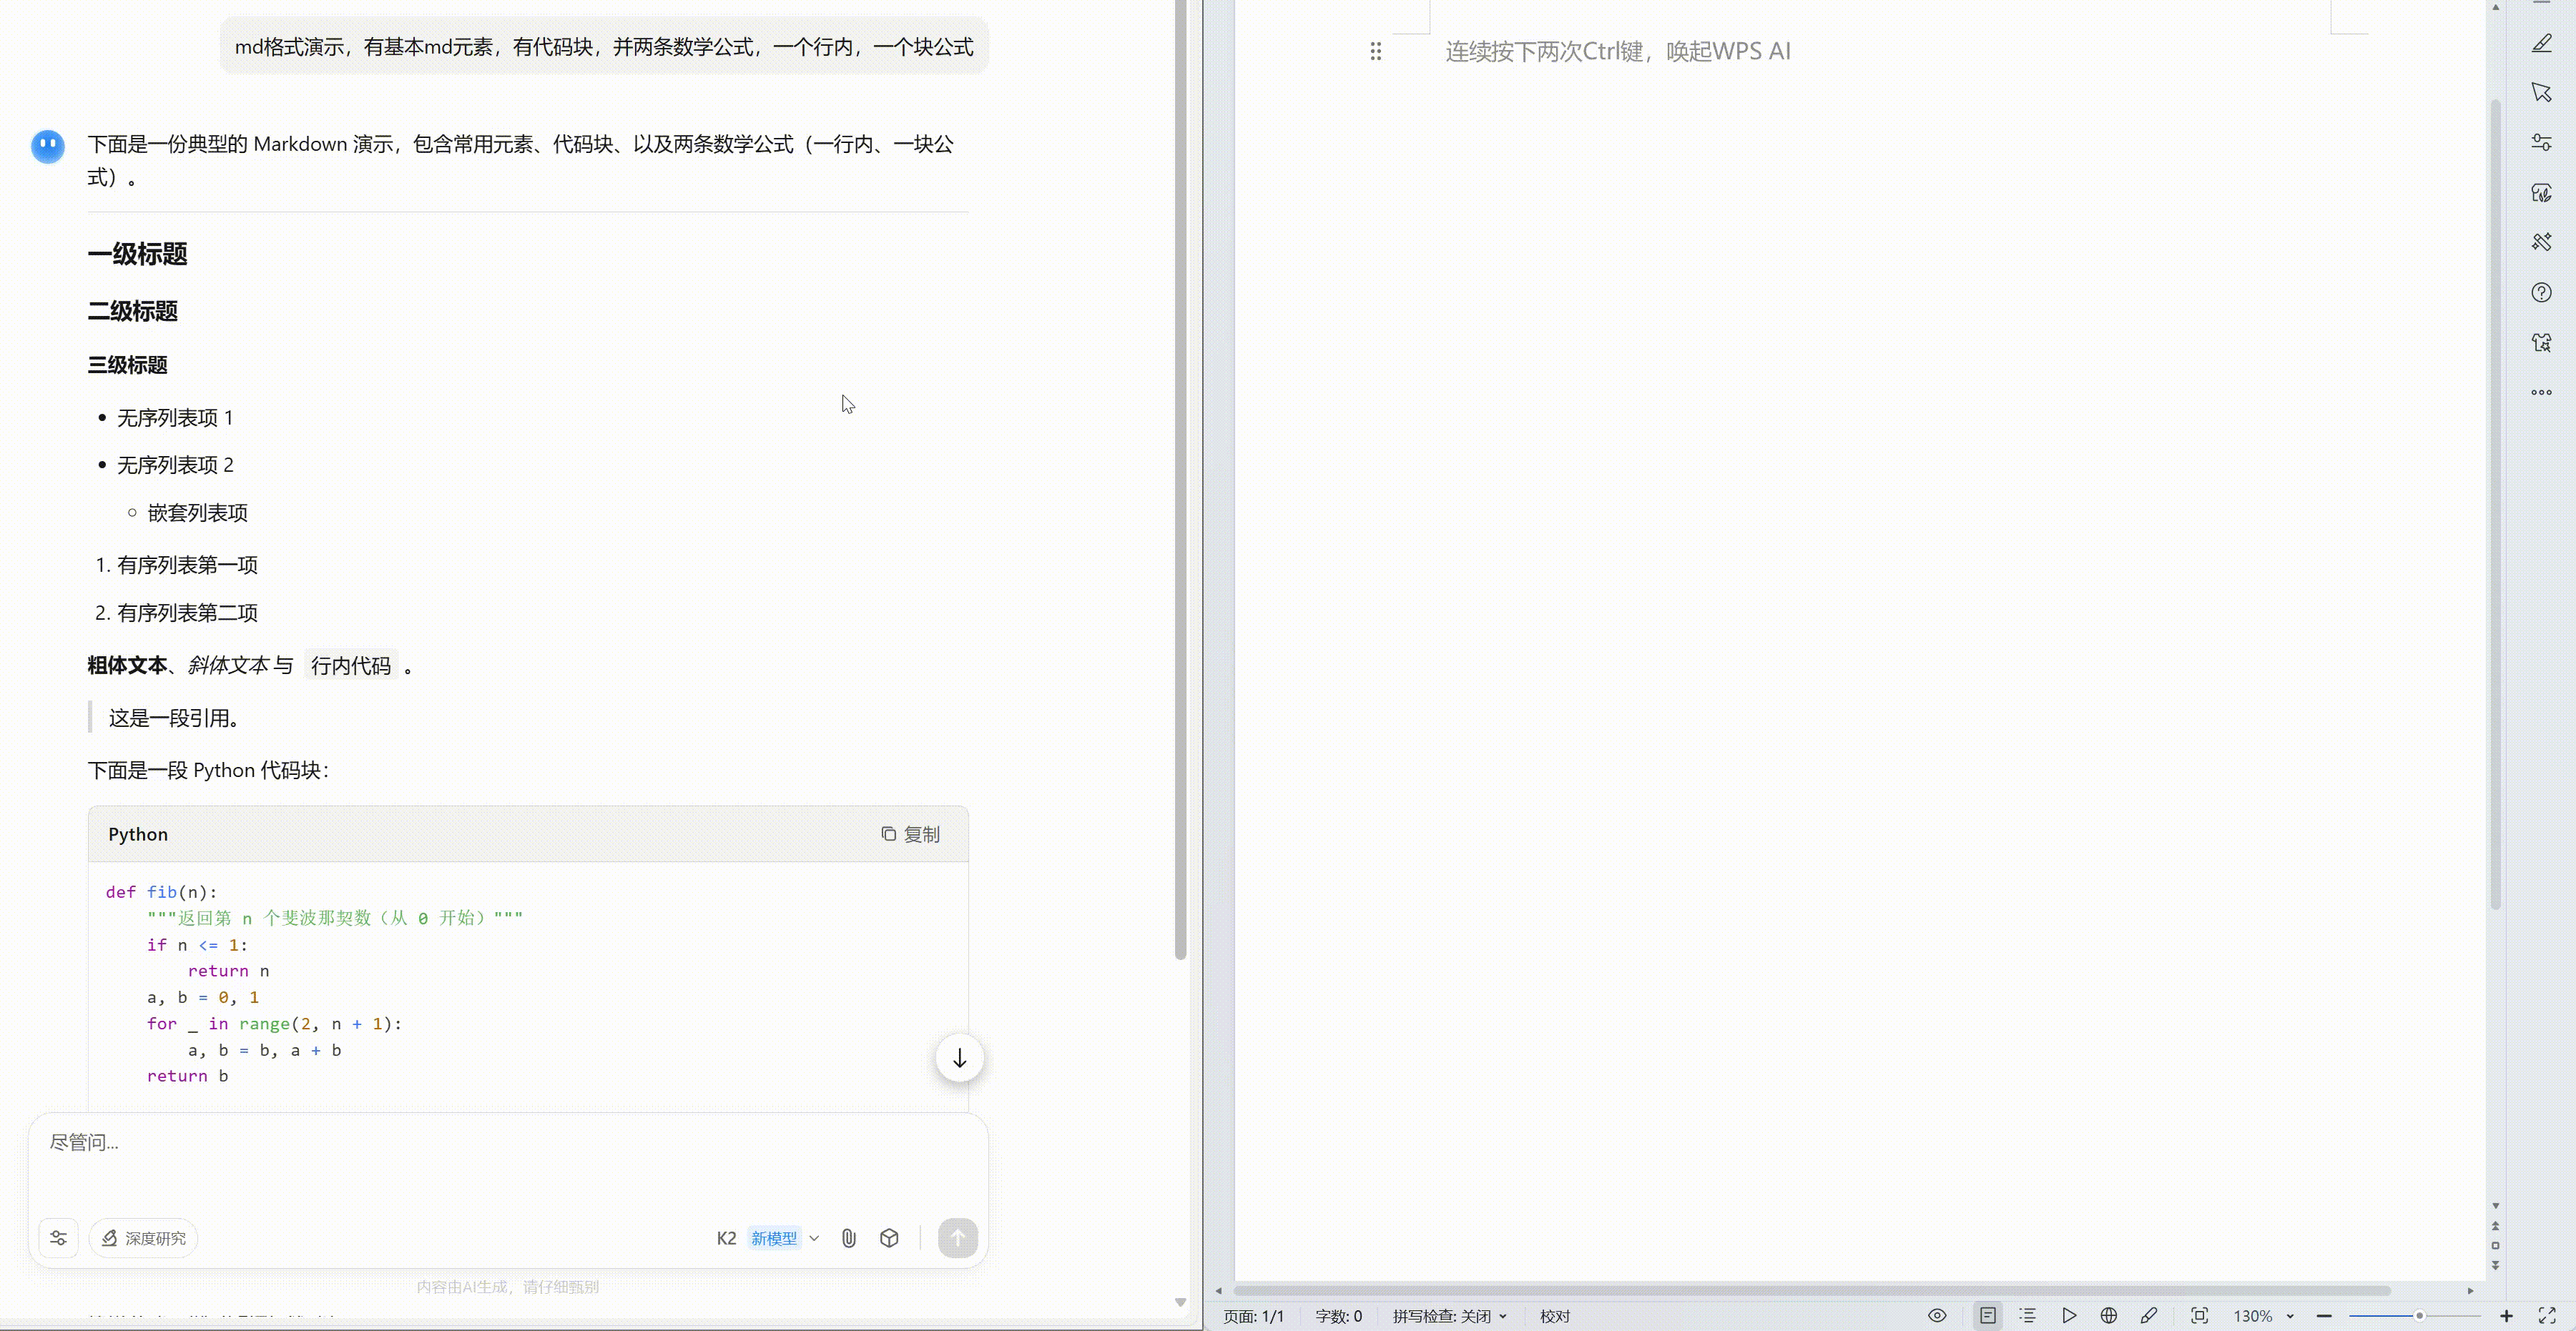Viewport: 2576px width, 1331px height.
Task: Attach a file with the paperclip icon
Action: [849, 1238]
